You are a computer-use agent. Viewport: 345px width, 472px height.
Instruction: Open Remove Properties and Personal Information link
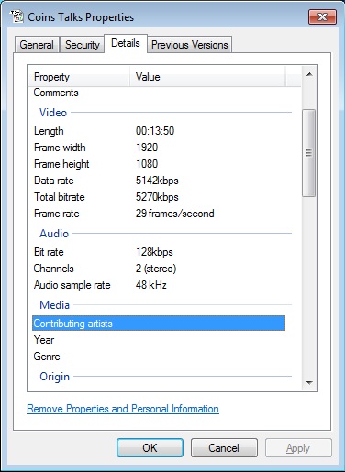point(123,409)
